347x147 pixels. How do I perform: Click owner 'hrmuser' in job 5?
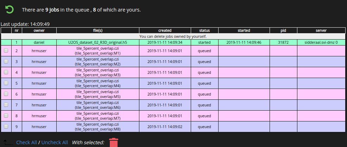click(x=39, y=83)
